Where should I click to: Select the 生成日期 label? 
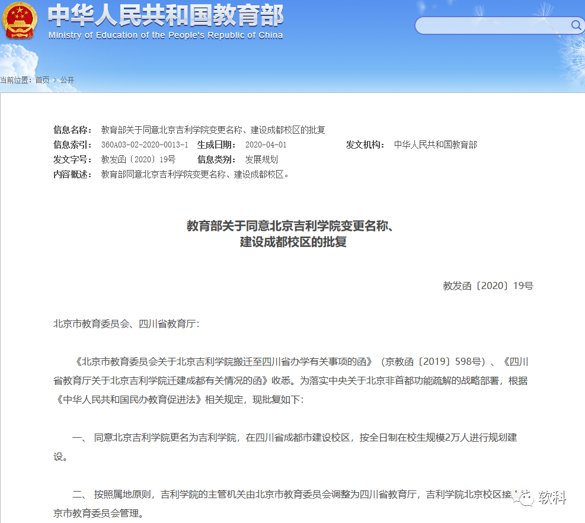click(216, 145)
